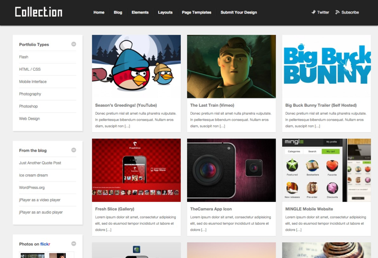Go to the Blog menu item
Screen dimensions: 378x258
pyautogui.click(x=118, y=12)
